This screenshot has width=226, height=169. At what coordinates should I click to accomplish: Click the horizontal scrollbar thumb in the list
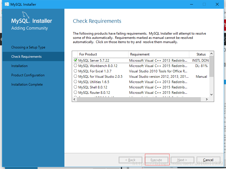(x=139, y=99)
